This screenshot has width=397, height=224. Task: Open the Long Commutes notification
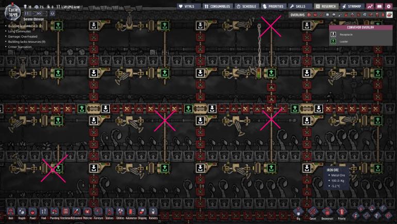19,31
